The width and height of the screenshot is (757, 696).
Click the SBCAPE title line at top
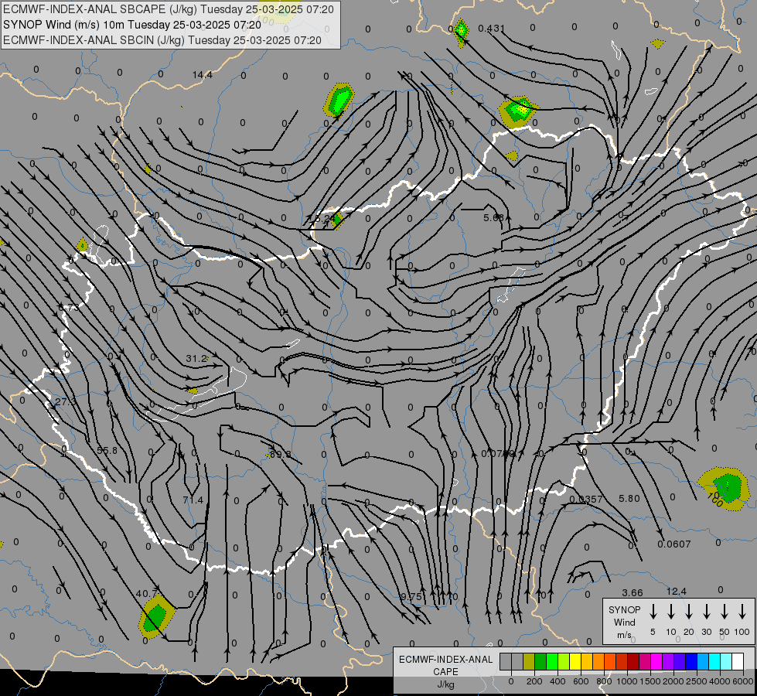(x=169, y=9)
